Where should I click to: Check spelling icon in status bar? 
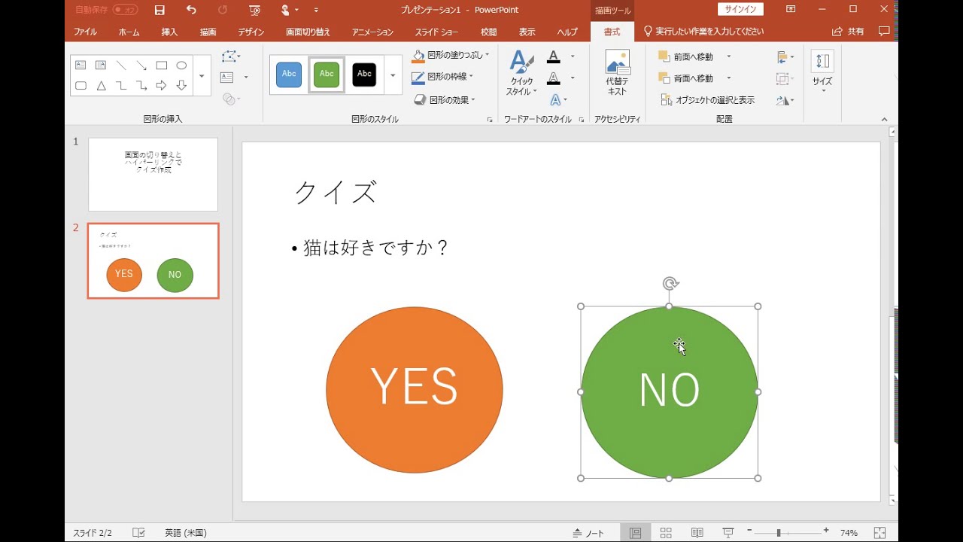tap(138, 533)
